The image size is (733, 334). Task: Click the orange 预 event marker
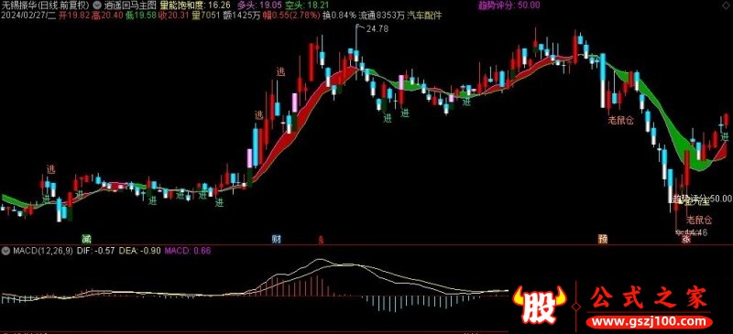(603, 239)
